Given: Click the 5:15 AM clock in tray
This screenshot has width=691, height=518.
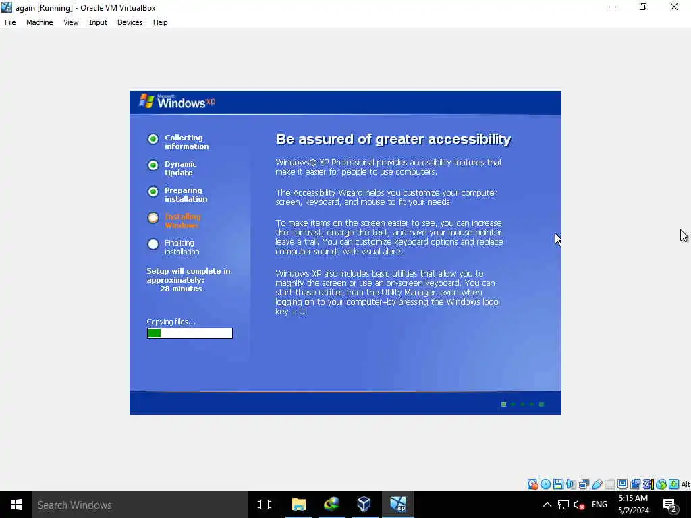Looking at the screenshot, I should (633, 498).
